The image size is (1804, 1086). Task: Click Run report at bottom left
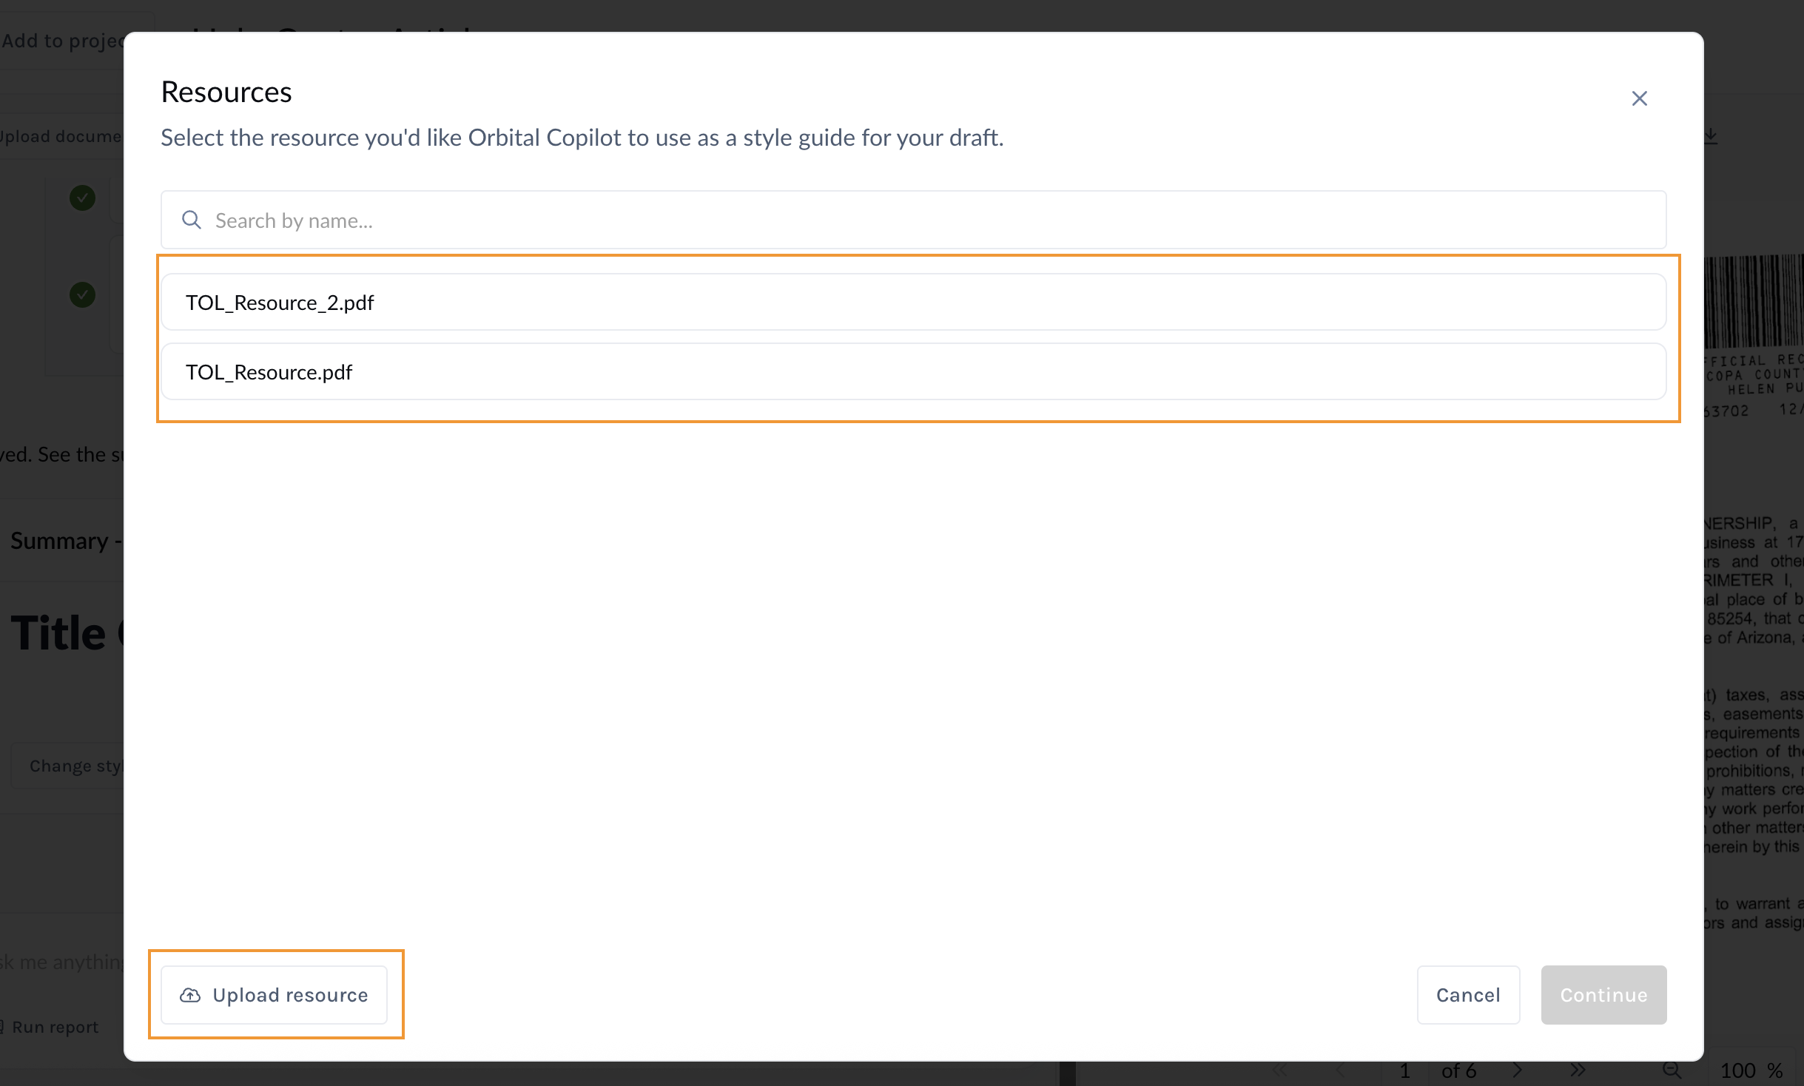[x=50, y=1027]
